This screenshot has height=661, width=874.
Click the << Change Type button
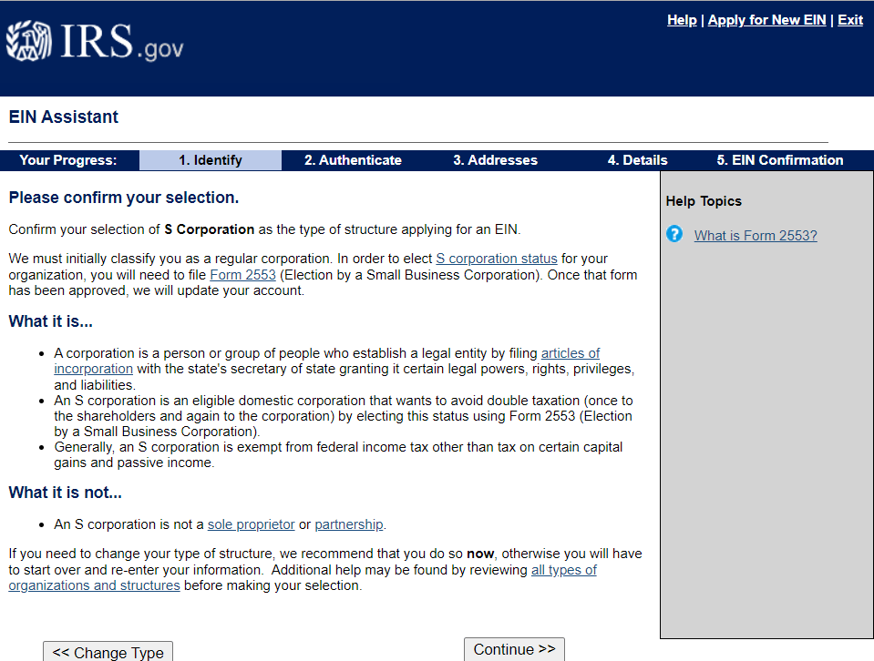pos(108,652)
